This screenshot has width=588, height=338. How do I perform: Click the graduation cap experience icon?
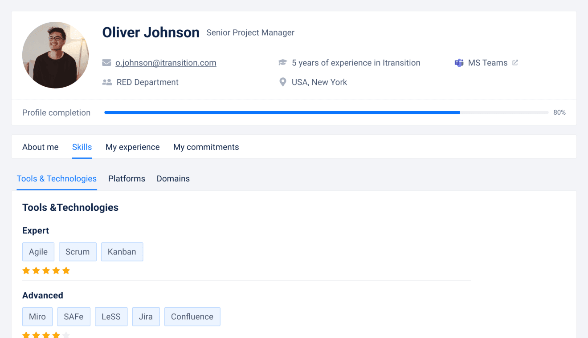(282, 63)
